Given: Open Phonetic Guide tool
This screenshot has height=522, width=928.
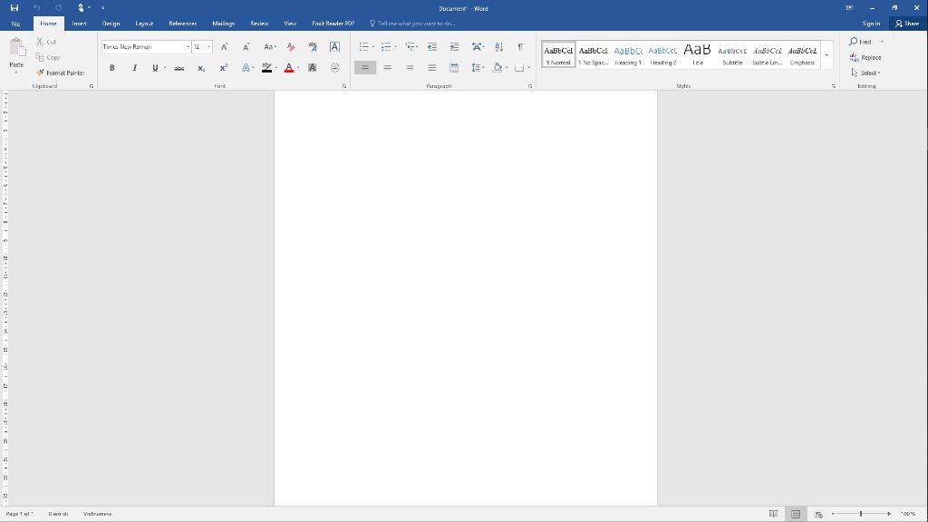Looking at the screenshot, I should point(313,47).
